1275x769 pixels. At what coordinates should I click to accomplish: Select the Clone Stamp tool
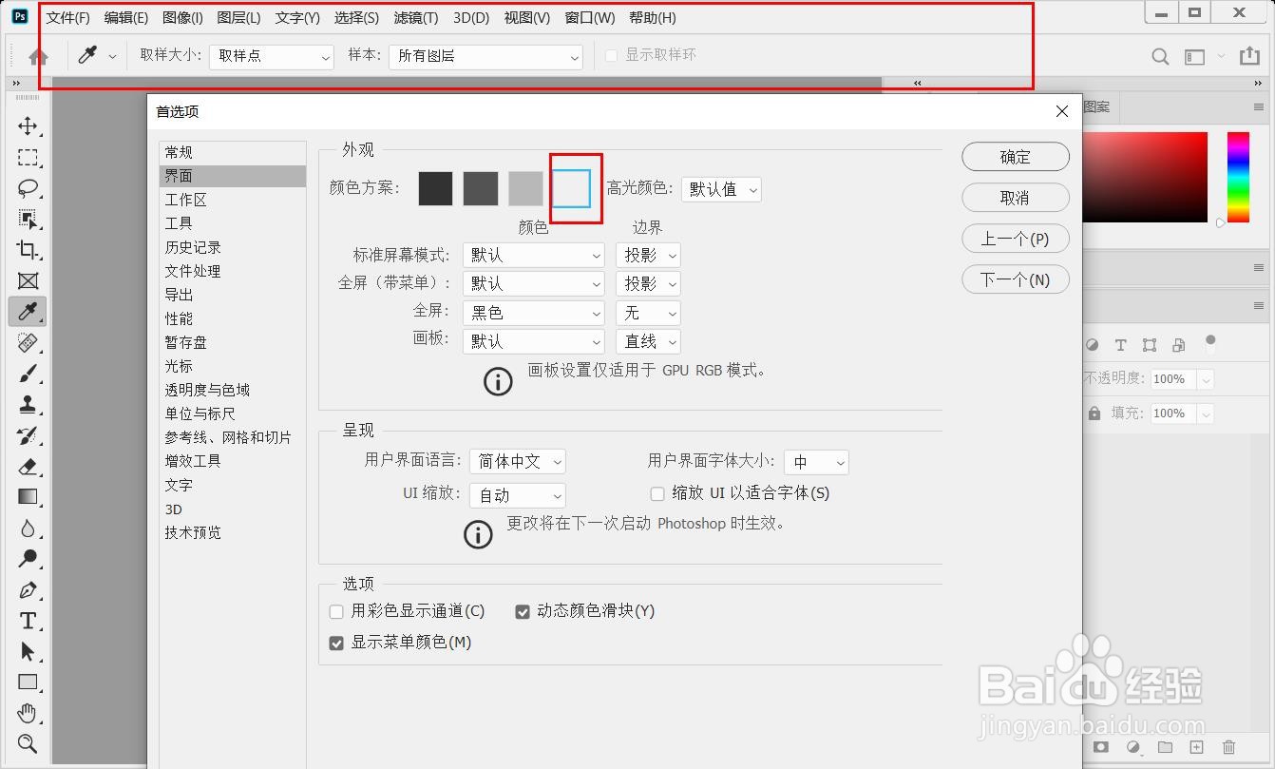point(29,404)
